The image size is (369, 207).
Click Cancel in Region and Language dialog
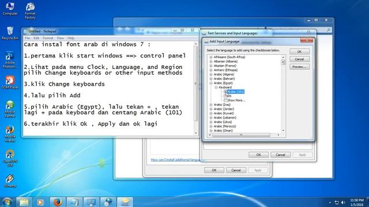click(x=236, y=170)
